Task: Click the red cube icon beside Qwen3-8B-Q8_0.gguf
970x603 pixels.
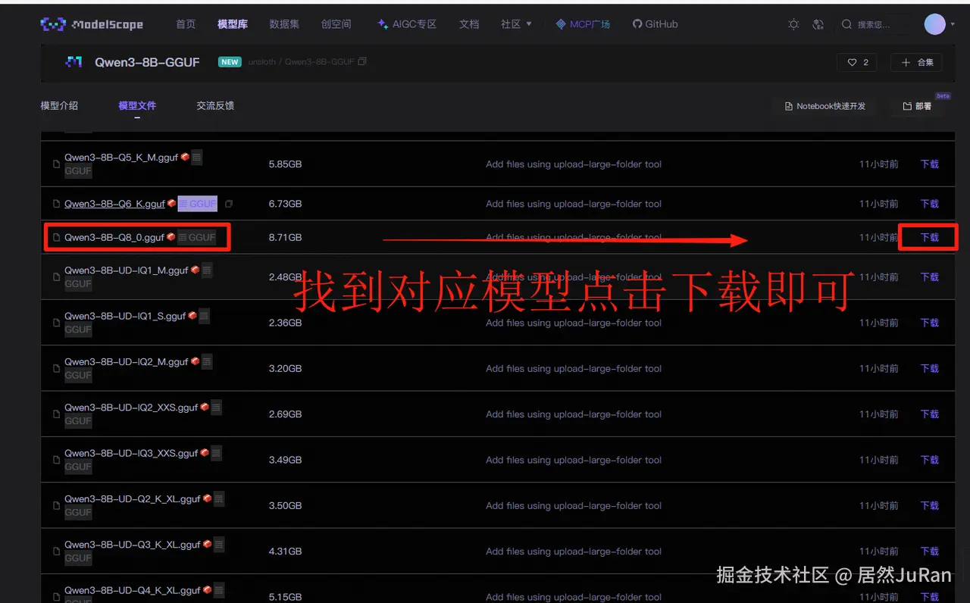Action: point(171,236)
